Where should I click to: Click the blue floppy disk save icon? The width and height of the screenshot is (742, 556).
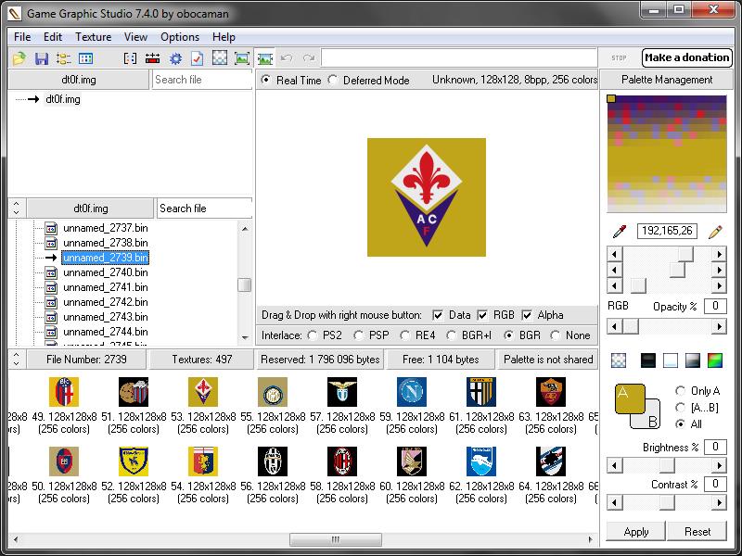[42, 58]
